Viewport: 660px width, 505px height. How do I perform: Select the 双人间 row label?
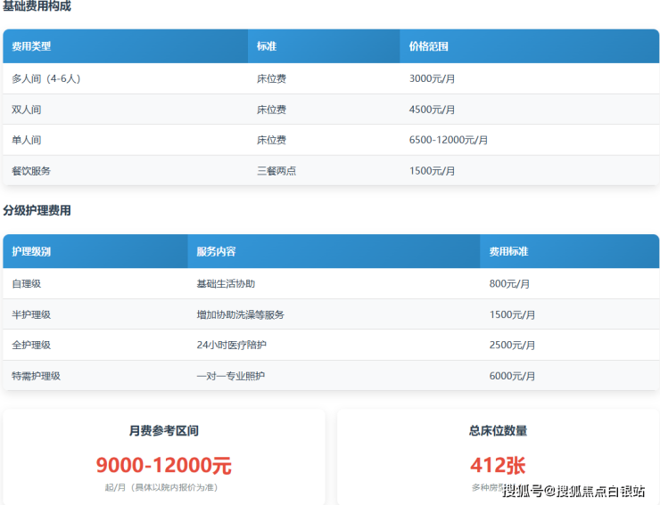27,110
